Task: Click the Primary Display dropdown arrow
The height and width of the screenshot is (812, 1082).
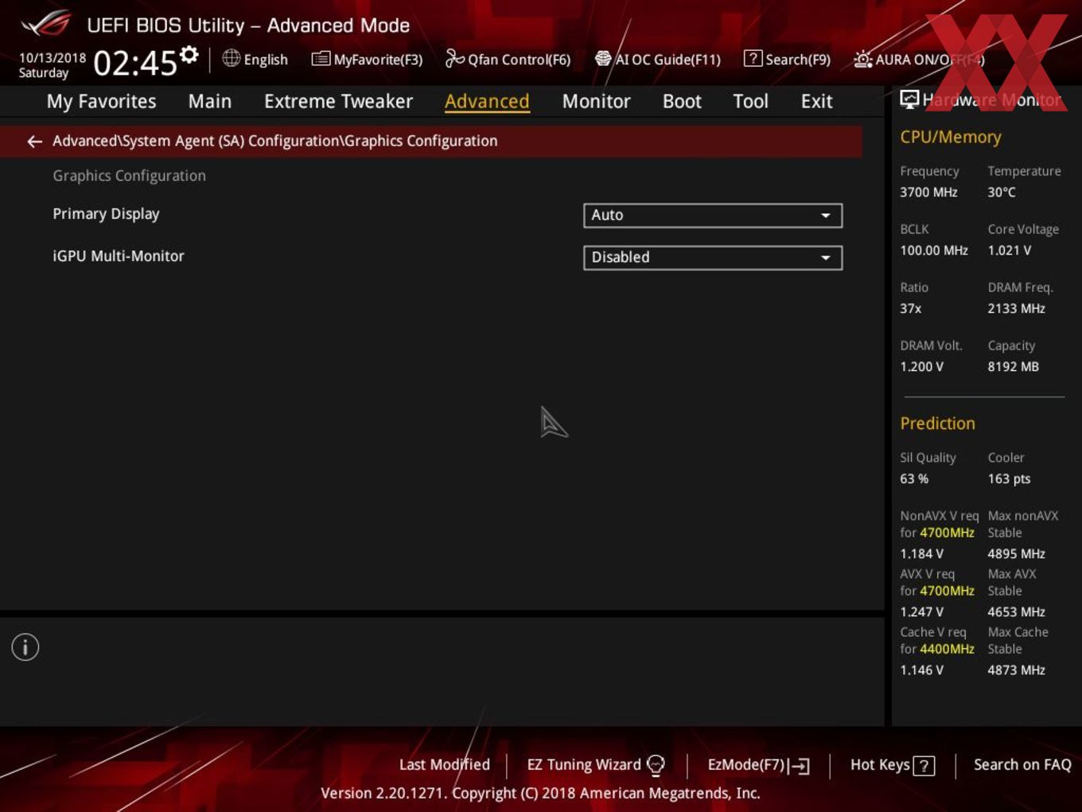Action: (826, 216)
